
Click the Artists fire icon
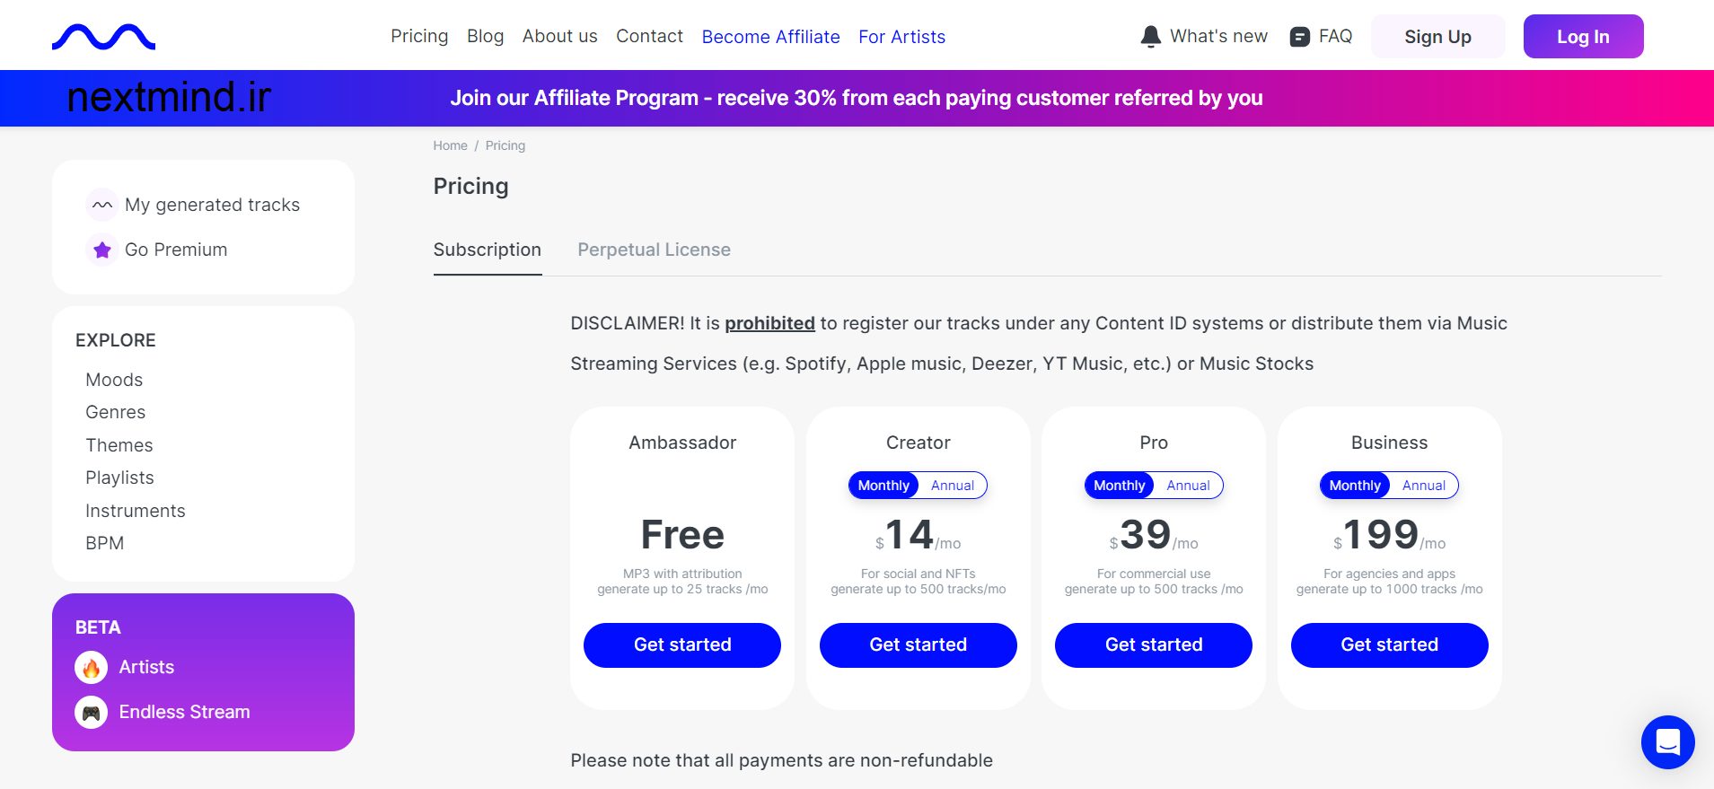[92, 667]
